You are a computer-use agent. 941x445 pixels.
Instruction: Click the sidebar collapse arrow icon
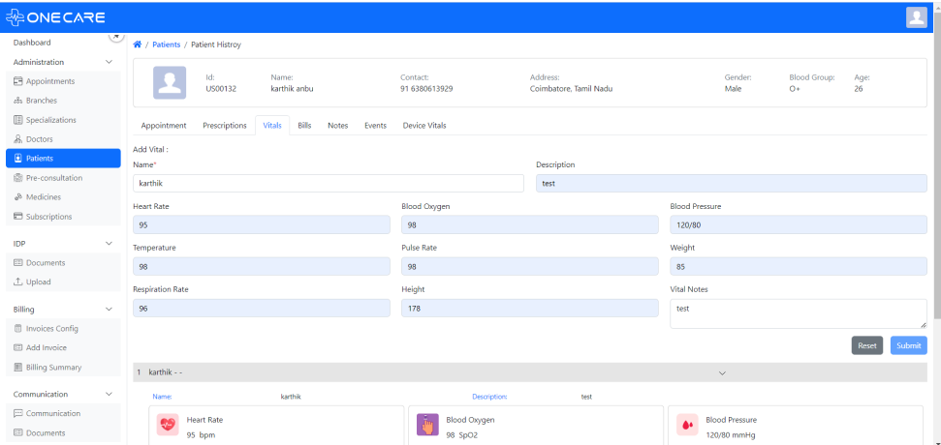115,36
